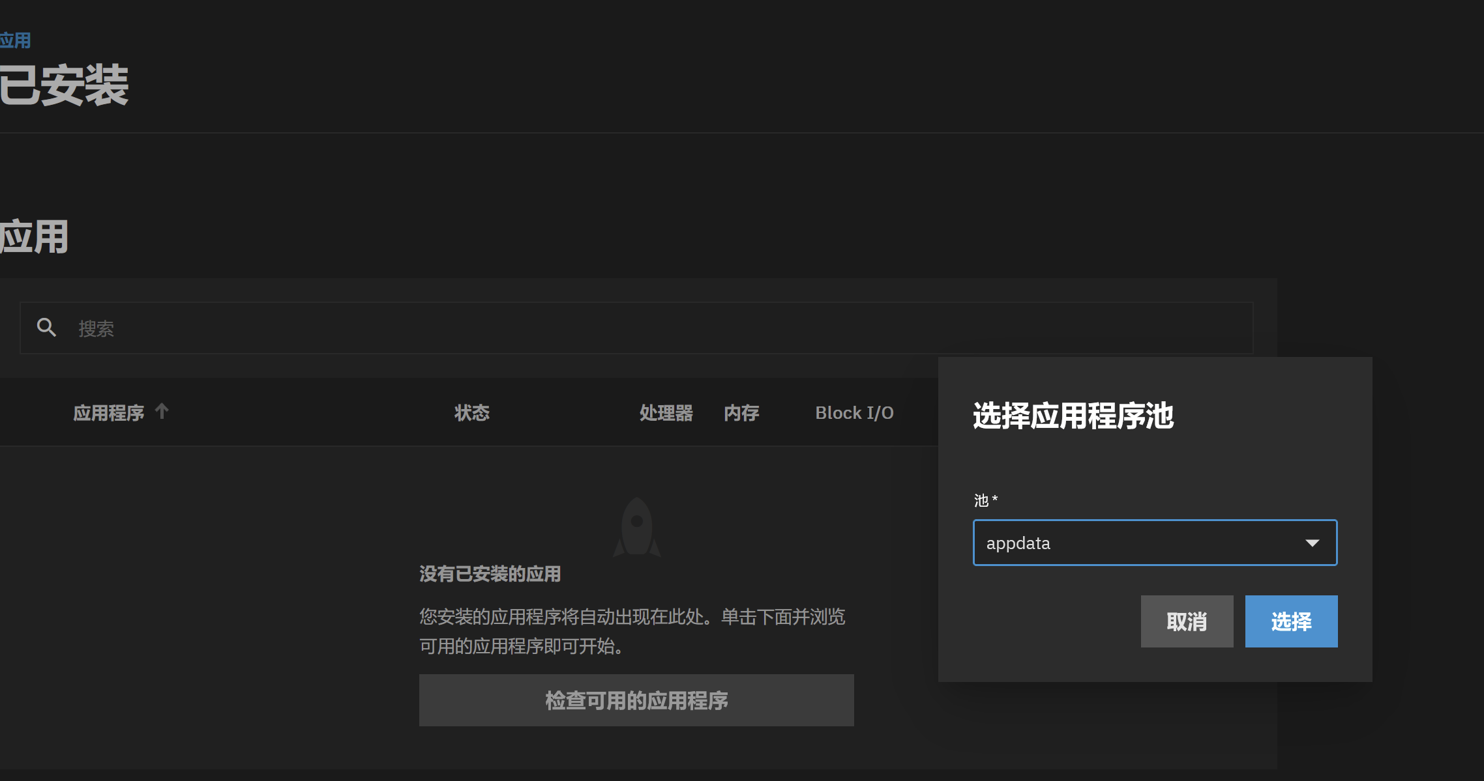Click the 状态 column header
The image size is (1484, 781).
tap(471, 413)
